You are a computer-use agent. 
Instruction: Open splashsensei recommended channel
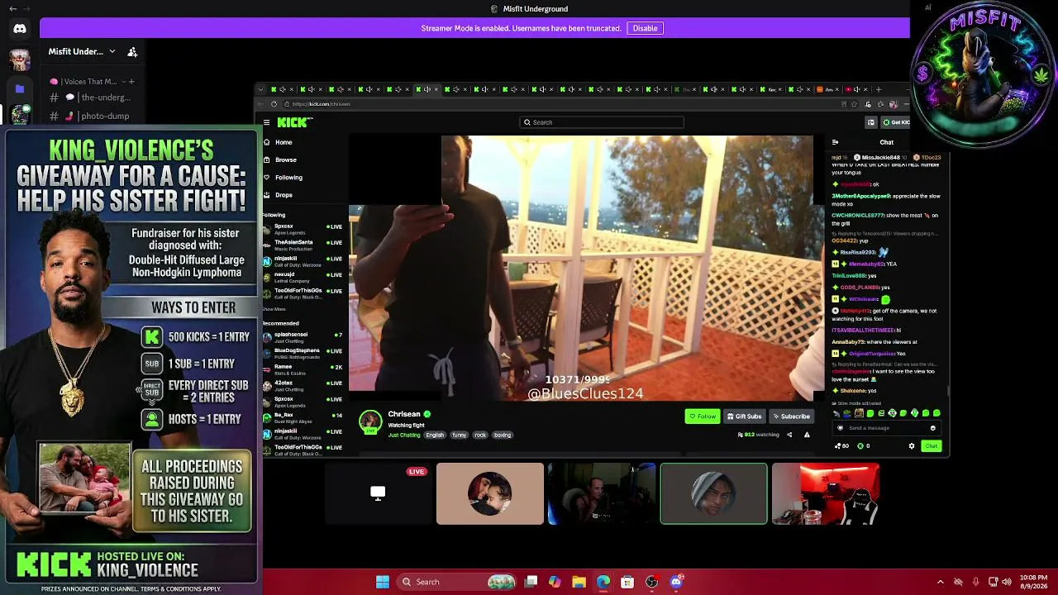[x=303, y=337]
